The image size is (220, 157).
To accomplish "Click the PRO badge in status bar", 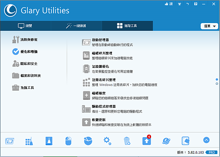I will [x=212, y=152].
